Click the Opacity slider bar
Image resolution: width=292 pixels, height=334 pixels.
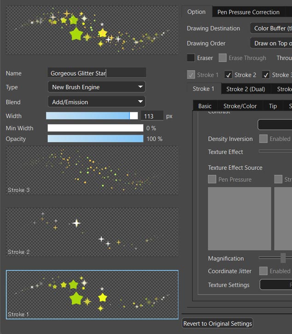click(95, 139)
